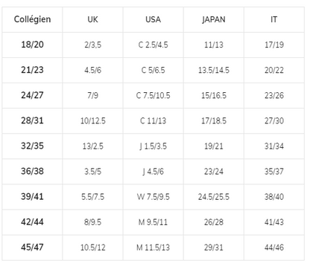This screenshot has width=310, height=269.
Task: Select the JAPAN column header
Action: tap(214, 19)
